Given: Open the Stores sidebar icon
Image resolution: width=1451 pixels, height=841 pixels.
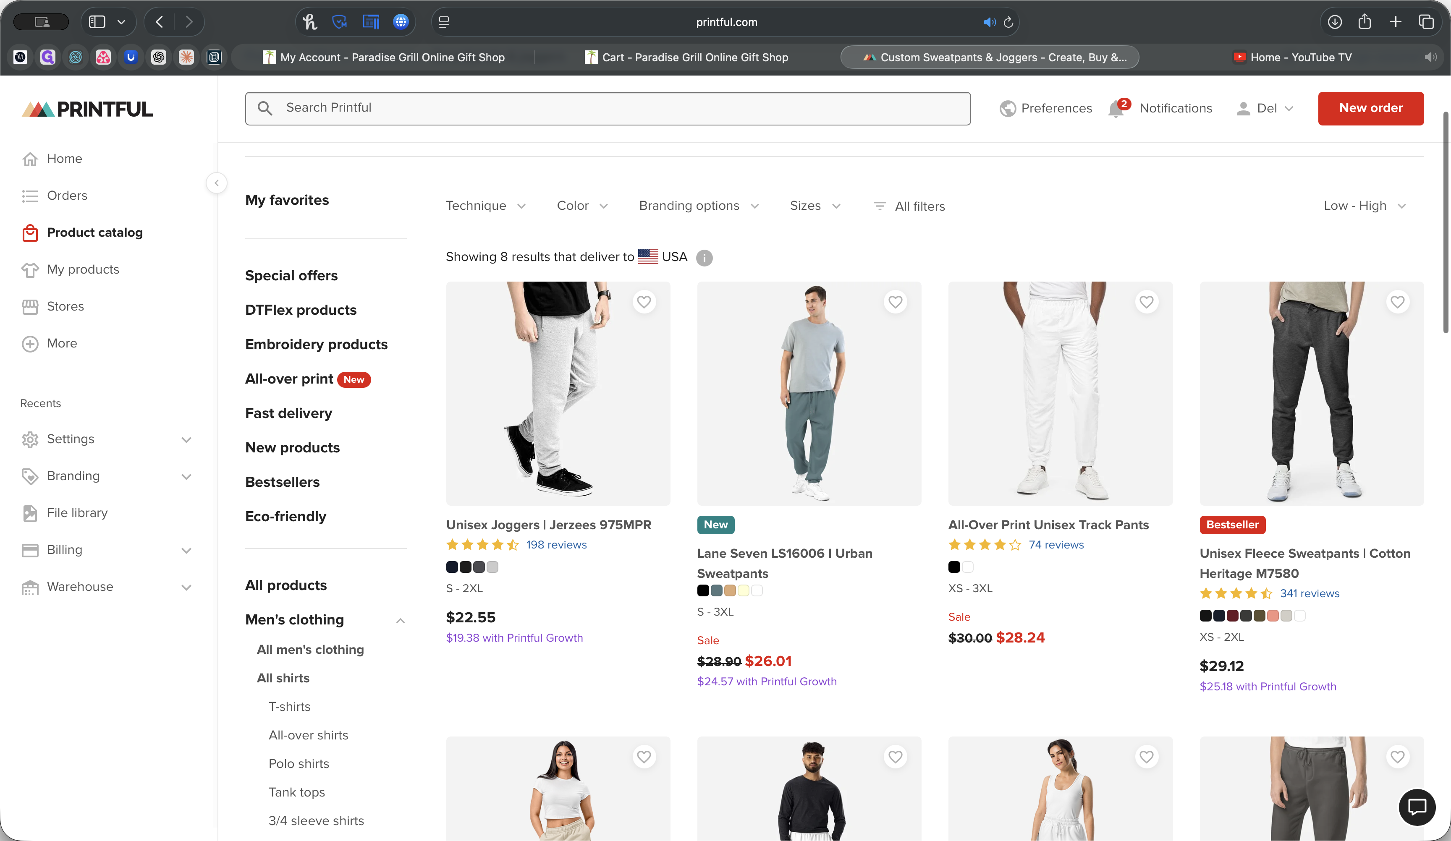Looking at the screenshot, I should click(30, 307).
